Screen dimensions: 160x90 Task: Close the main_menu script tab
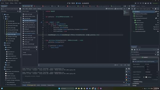pyautogui.click(x=32, y=6)
